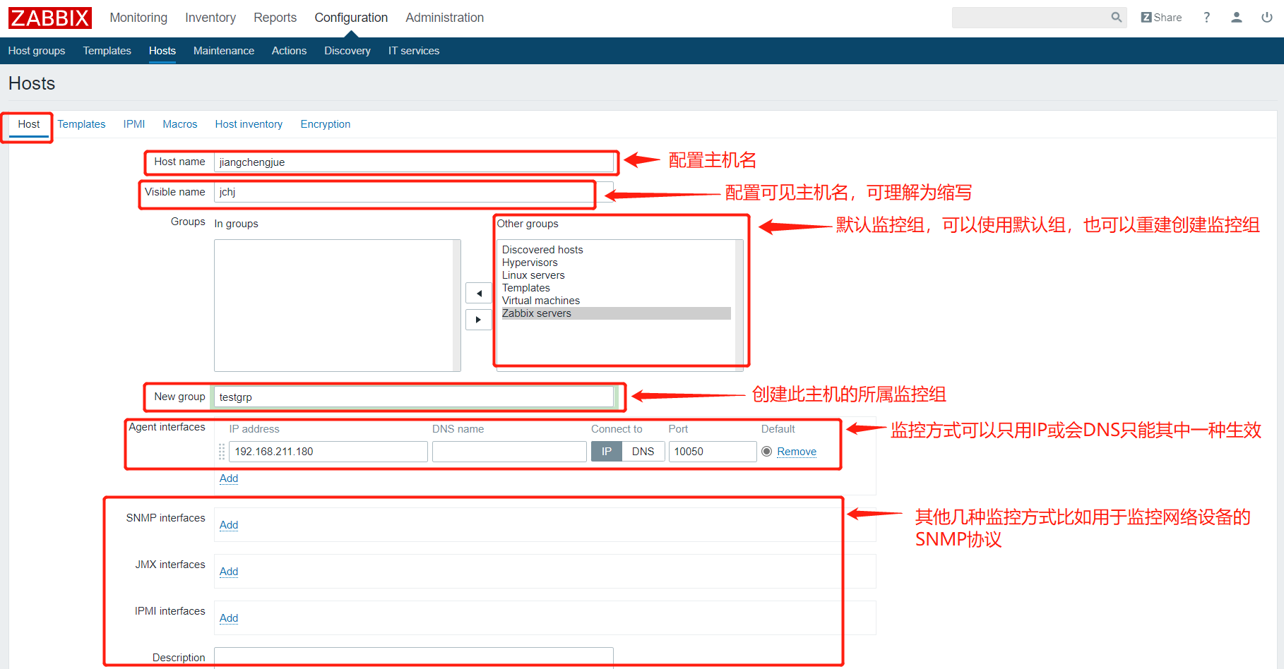This screenshot has width=1284, height=669.
Task: Click the New group field
Action: coord(414,397)
